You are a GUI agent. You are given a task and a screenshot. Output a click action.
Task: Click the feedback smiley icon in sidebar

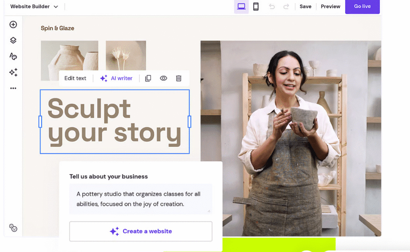pos(13,228)
